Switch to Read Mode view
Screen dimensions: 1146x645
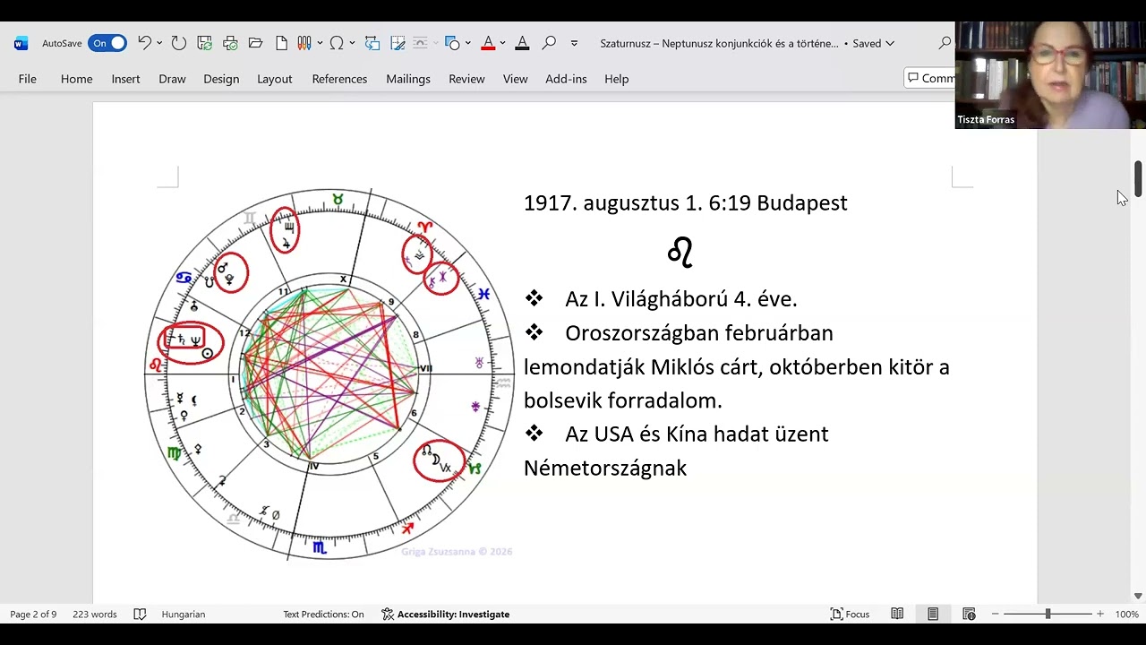pyautogui.click(x=897, y=615)
